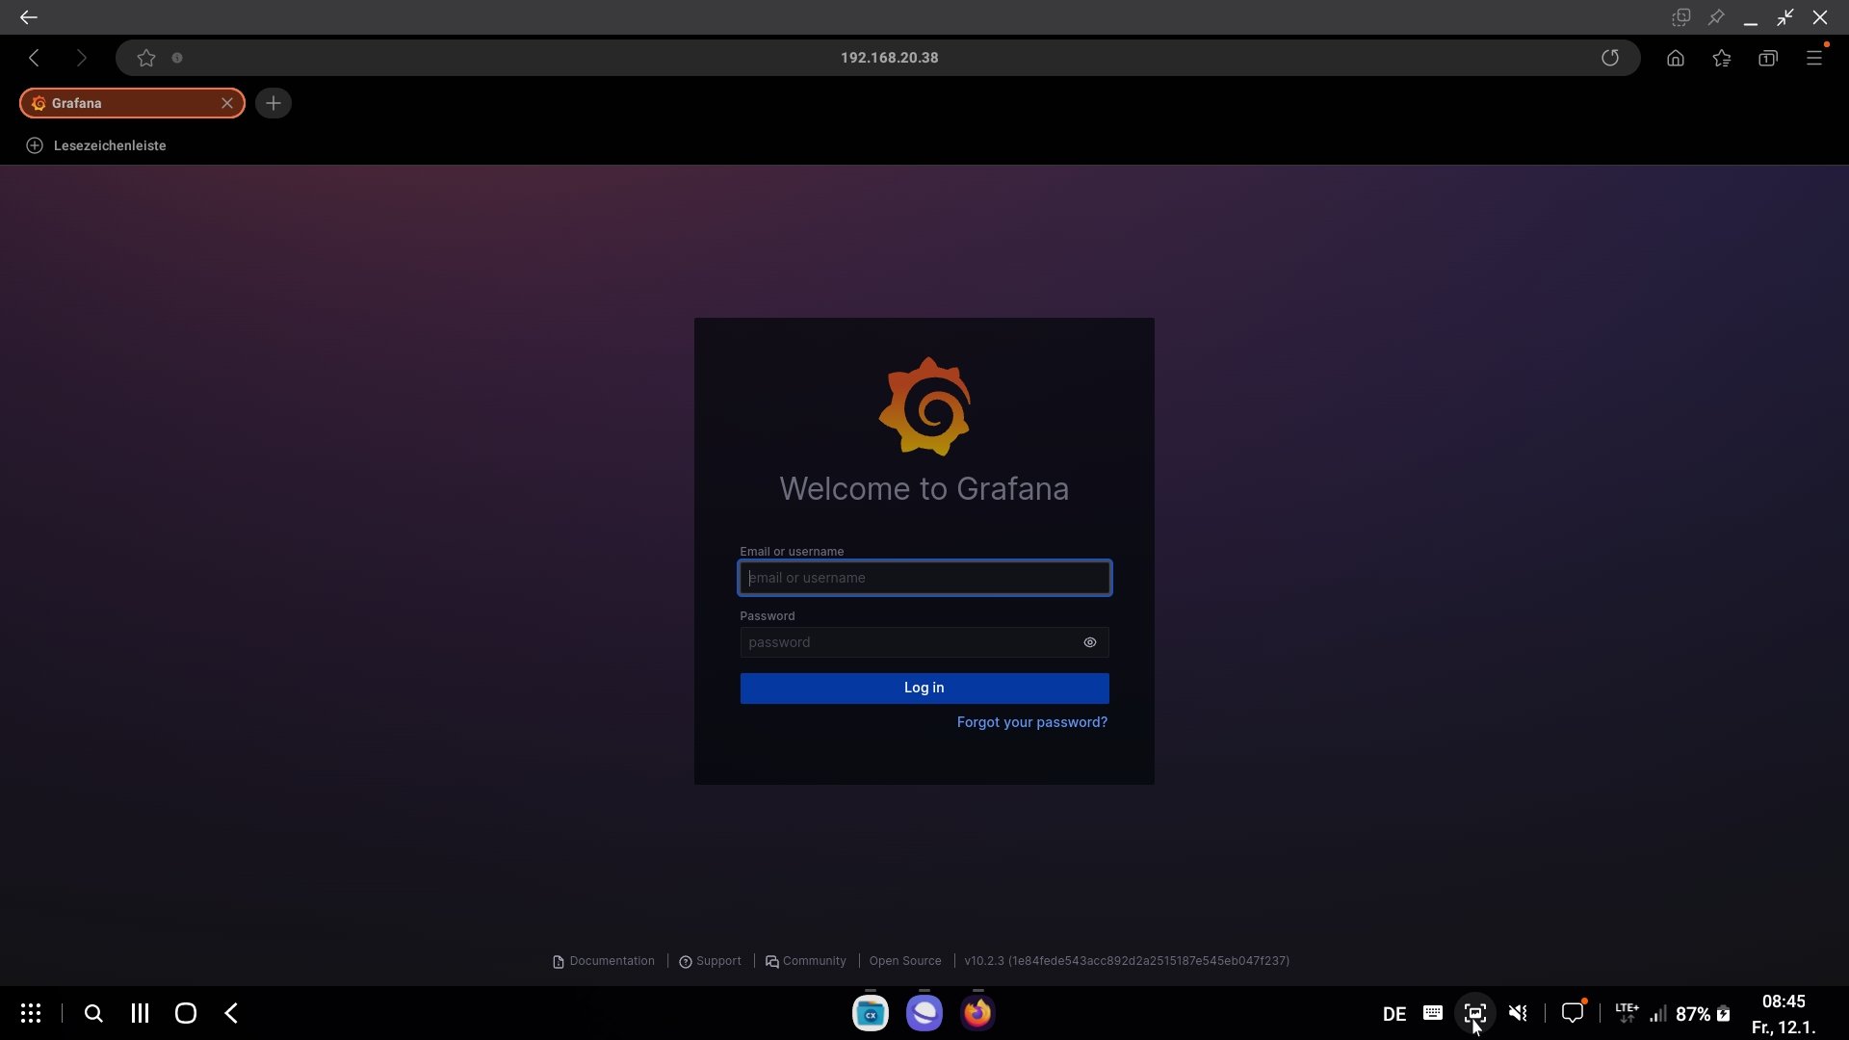Click into the Password field
The image size is (1849, 1040).
905,642
